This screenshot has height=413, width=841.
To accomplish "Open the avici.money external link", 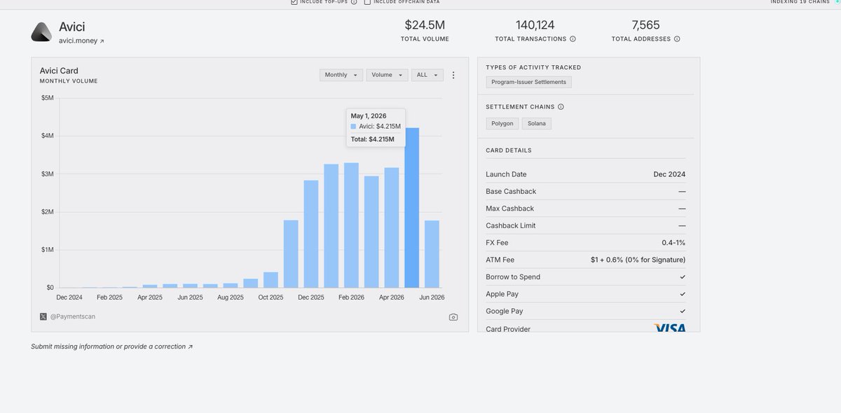I will (x=81, y=41).
